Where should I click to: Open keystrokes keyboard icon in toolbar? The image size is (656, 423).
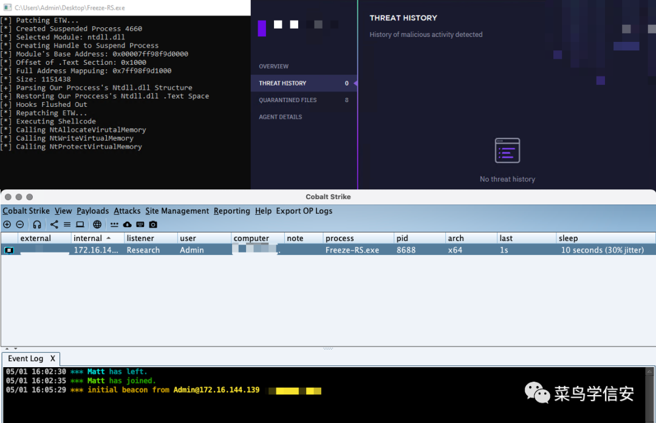point(140,225)
